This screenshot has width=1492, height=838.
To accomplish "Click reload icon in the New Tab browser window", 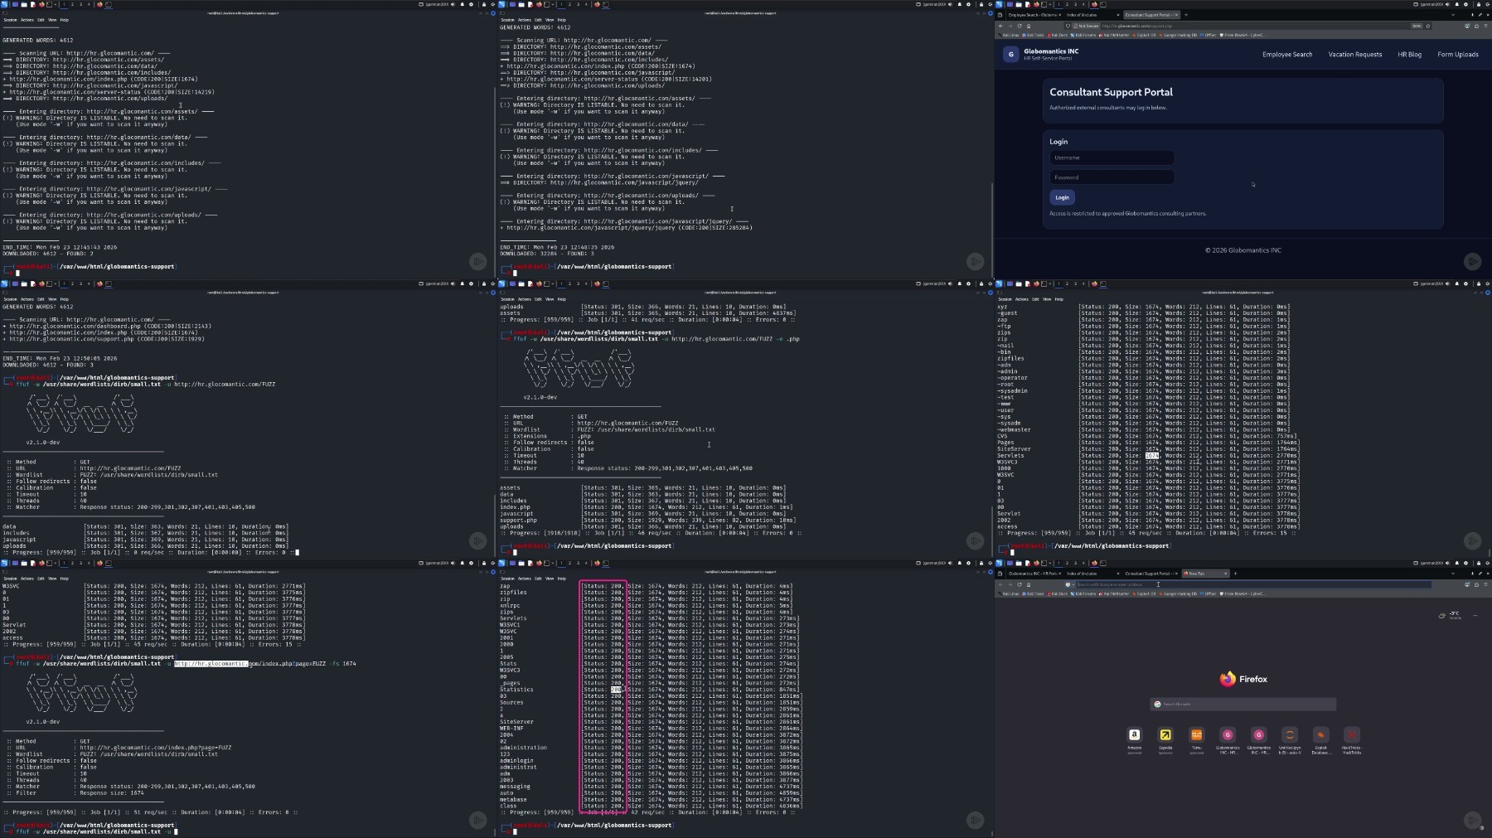I will tap(1020, 584).
